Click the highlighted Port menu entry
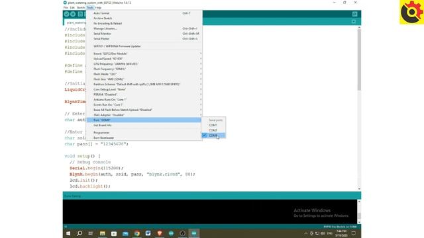The width and height of the screenshot is (424, 238). 144,120
